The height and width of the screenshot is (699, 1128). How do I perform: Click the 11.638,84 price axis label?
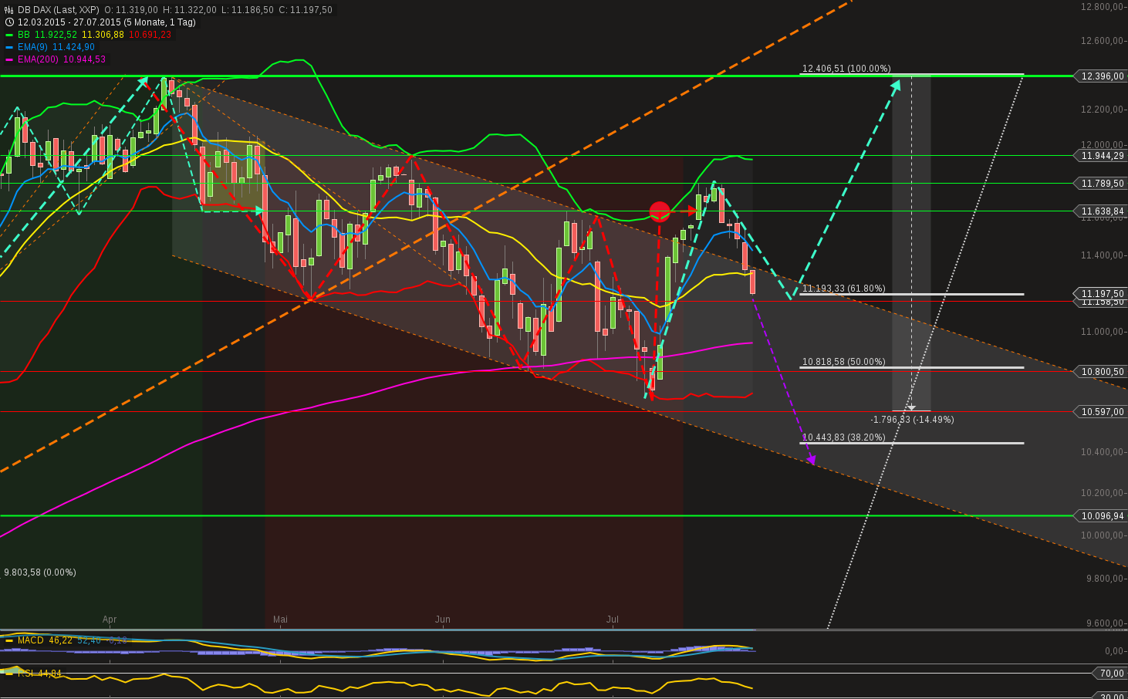tap(1102, 211)
